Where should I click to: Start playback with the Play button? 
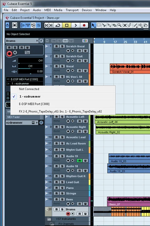pos(76,25)
